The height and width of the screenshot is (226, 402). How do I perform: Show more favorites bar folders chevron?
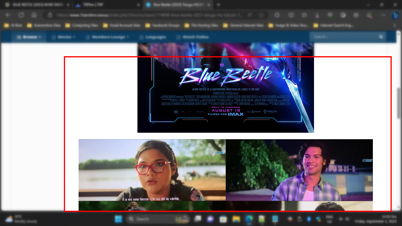point(395,25)
